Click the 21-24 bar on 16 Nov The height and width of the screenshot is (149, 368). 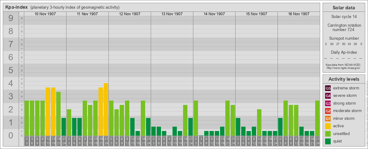point(317,118)
